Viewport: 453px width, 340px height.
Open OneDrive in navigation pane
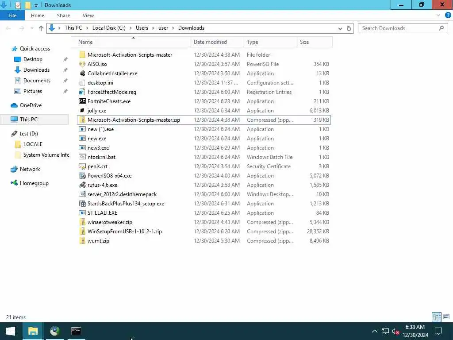pos(31,105)
